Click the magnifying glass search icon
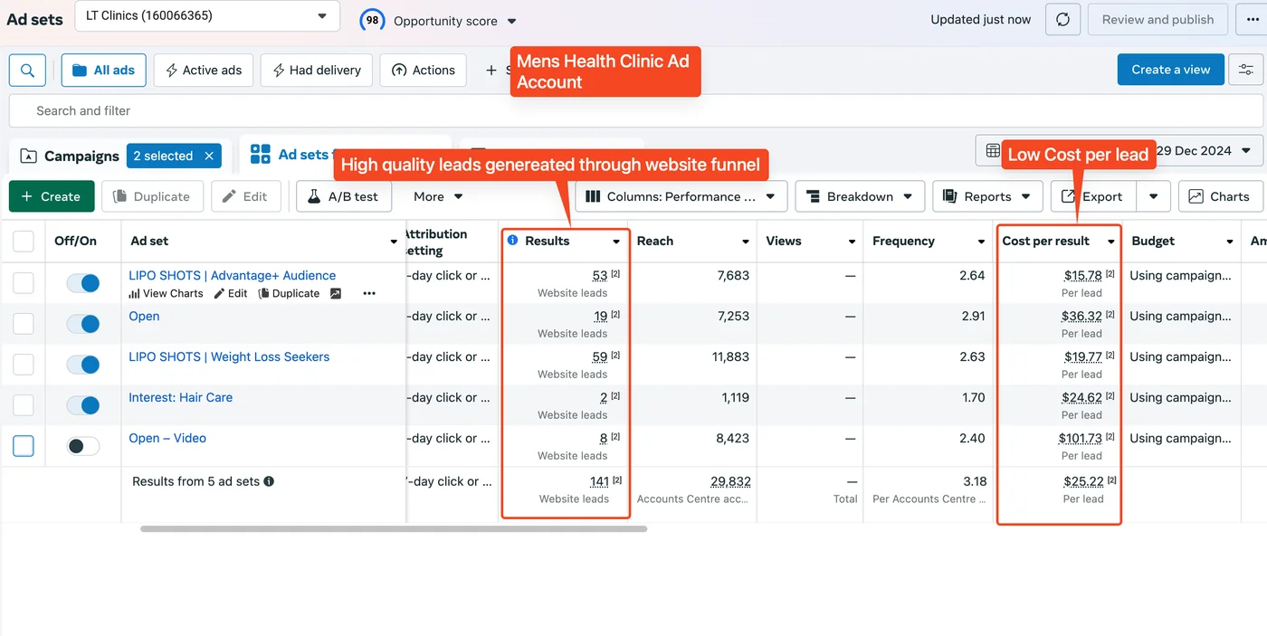The height and width of the screenshot is (636, 1267). (x=27, y=71)
